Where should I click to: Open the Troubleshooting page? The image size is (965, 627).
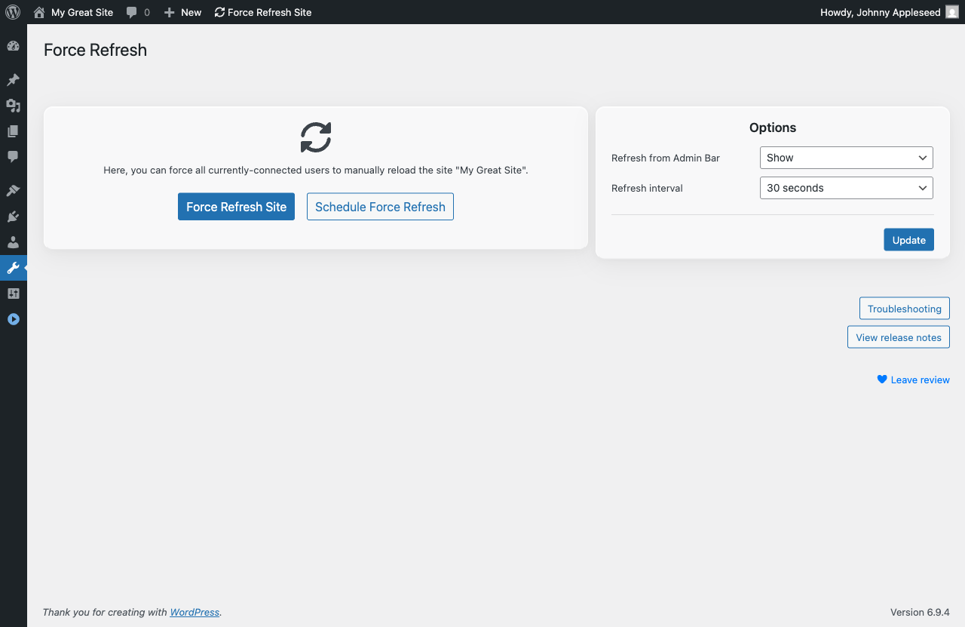point(904,309)
